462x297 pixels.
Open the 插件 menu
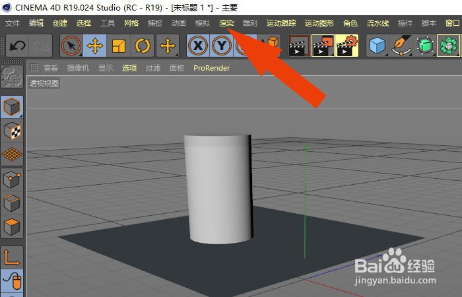405,23
